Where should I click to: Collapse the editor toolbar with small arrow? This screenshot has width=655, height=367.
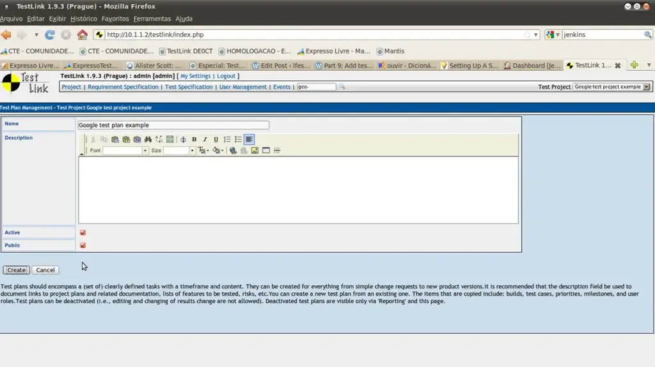[81, 154]
